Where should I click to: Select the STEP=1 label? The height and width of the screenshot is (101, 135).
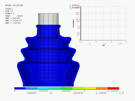coord(9,9)
